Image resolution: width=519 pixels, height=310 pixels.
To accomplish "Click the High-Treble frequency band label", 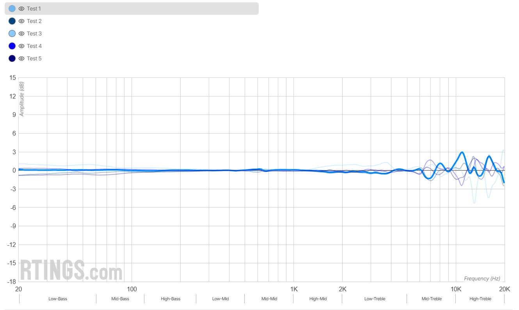I will [x=480, y=299].
